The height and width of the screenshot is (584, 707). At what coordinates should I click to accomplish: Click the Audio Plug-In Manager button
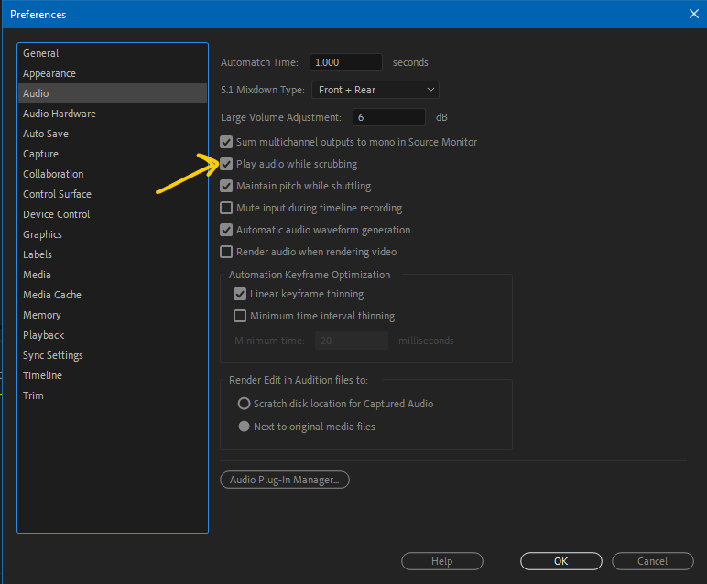[x=285, y=480]
